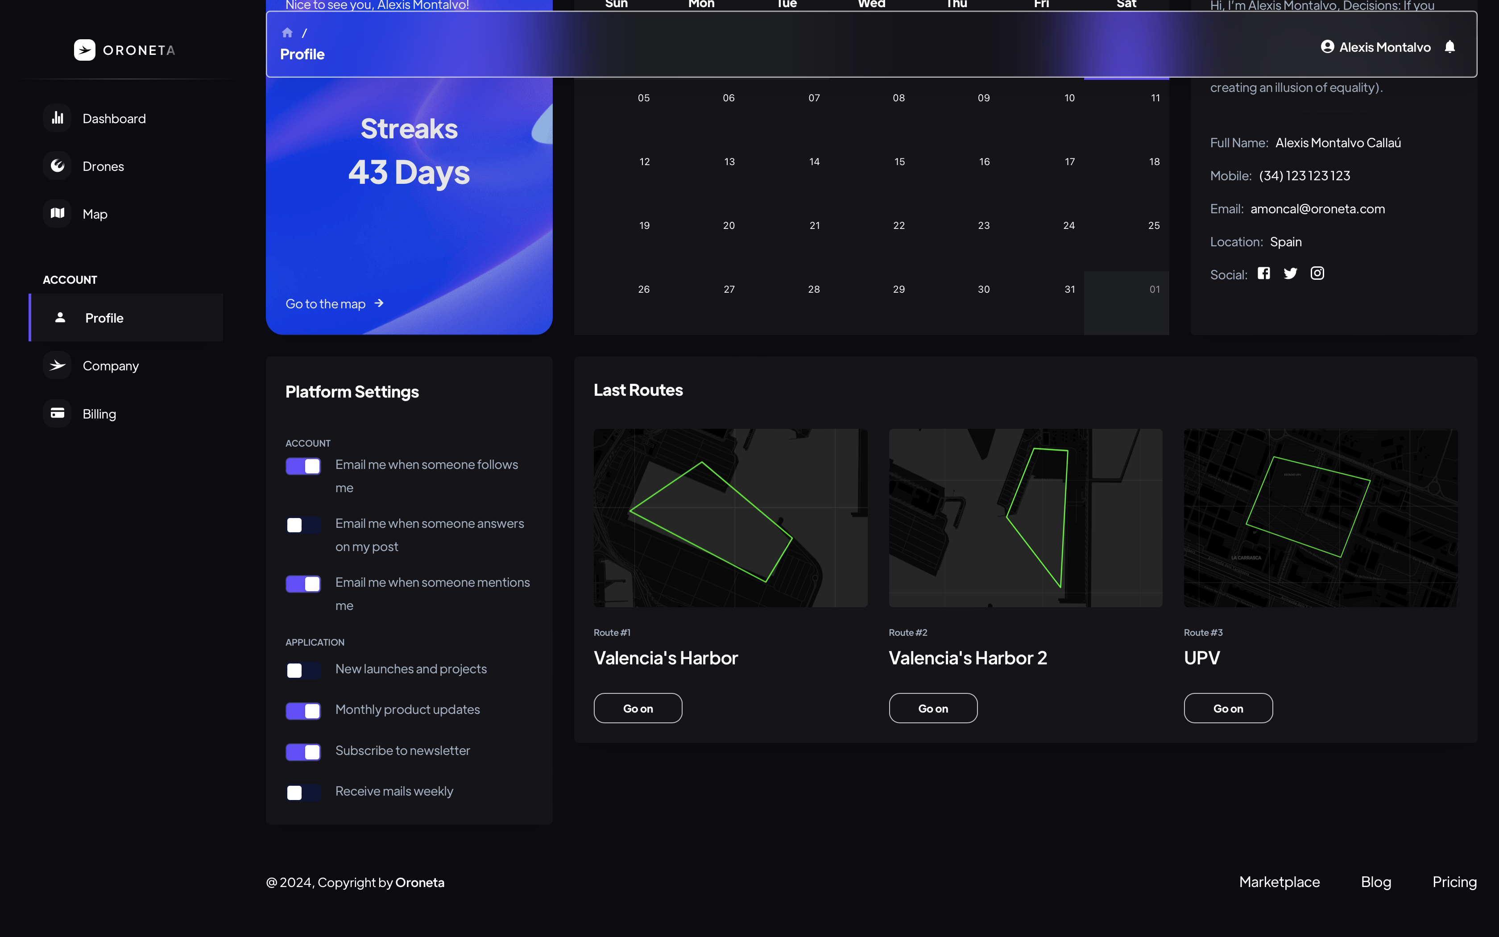The width and height of the screenshot is (1499, 937).
Task: Open the Twitter social link
Action: 1290,273
